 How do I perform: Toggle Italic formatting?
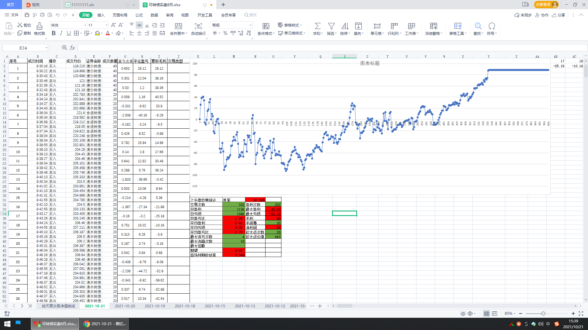pyautogui.click(x=61, y=33)
